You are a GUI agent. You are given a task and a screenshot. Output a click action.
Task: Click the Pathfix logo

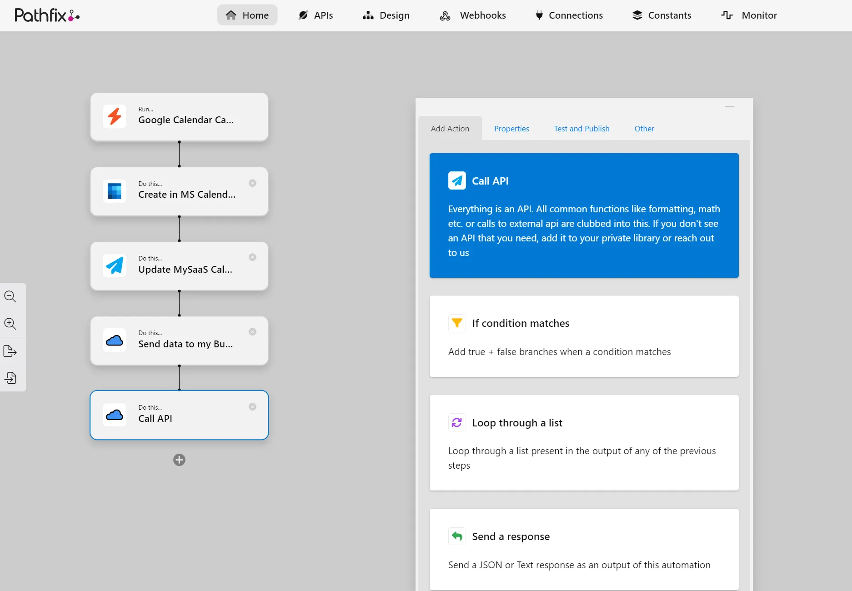coord(47,15)
